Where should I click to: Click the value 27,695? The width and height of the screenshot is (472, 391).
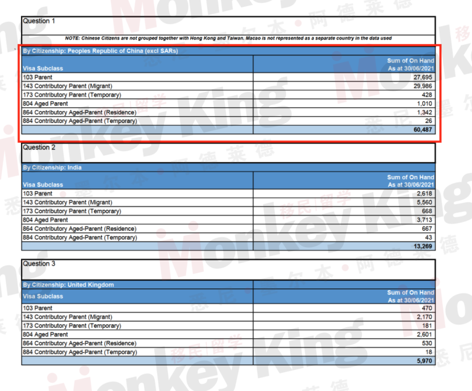pyautogui.click(x=423, y=77)
